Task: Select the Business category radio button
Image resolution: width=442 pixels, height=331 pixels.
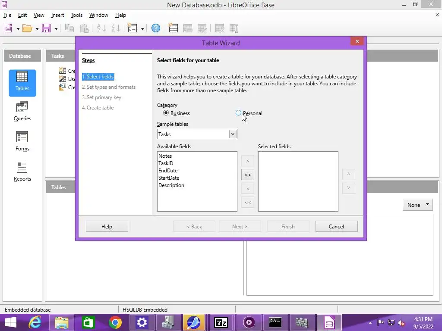Action: (166, 113)
